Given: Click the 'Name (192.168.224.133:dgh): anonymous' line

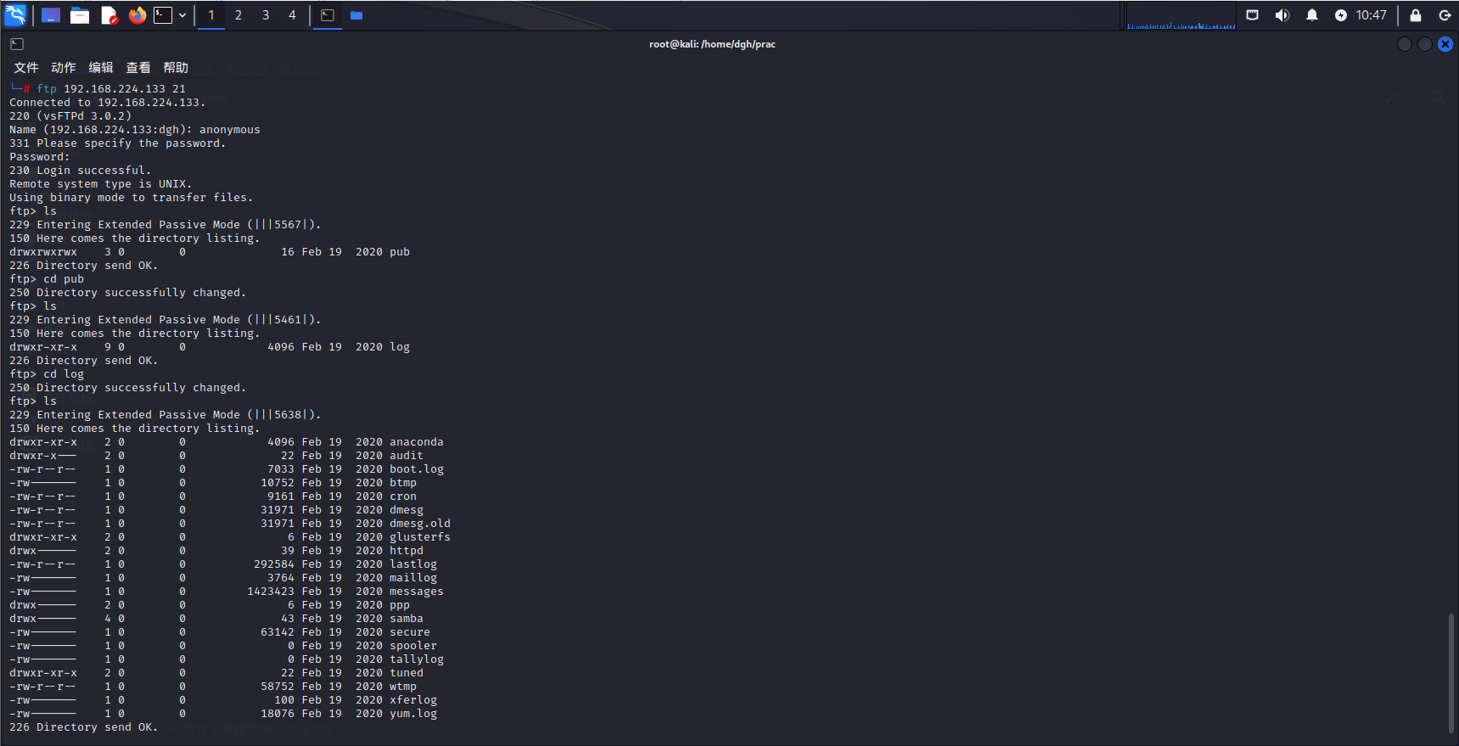Looking at the screenshot, I should (x=135, y=130).
